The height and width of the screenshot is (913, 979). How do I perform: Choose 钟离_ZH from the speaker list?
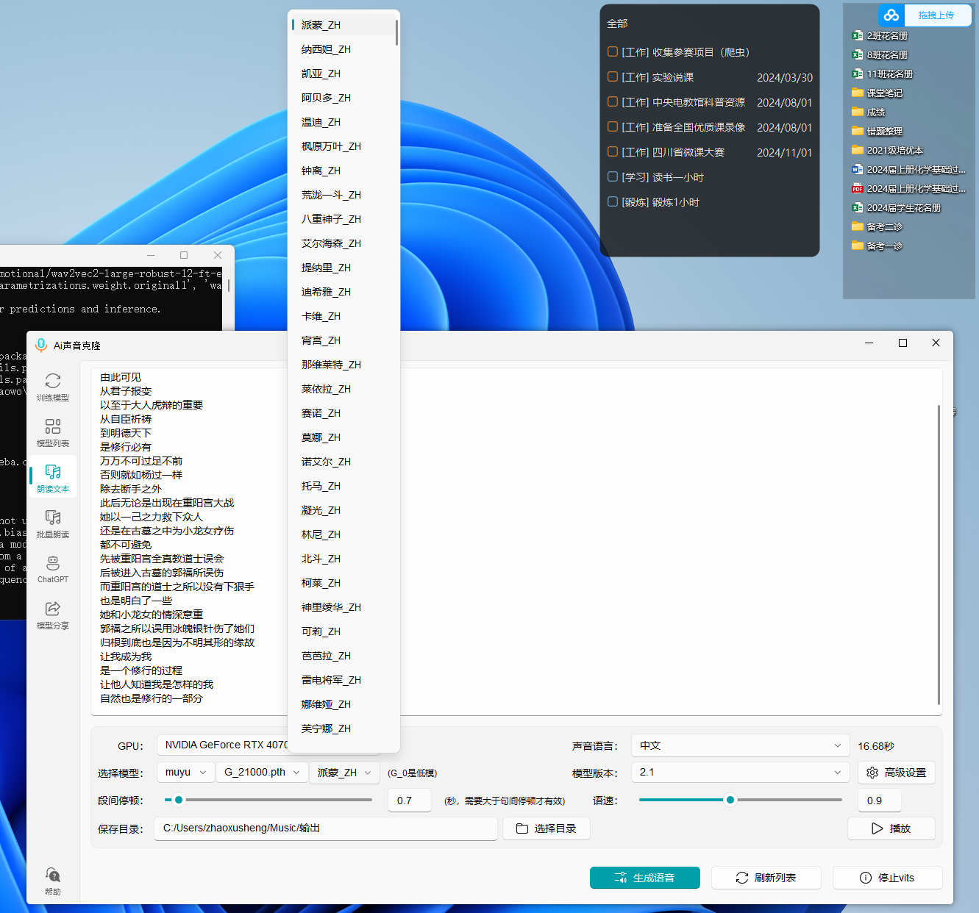tap(321, 171)
